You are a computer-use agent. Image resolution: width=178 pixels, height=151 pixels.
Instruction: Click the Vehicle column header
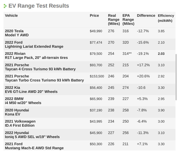pos(11,15)
